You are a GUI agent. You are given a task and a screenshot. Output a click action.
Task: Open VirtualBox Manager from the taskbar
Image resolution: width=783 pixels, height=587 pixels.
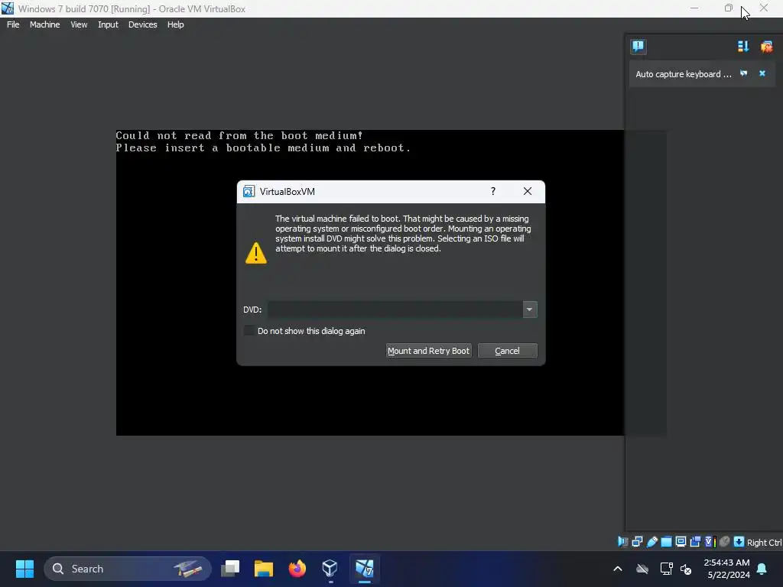coord(330,569)
